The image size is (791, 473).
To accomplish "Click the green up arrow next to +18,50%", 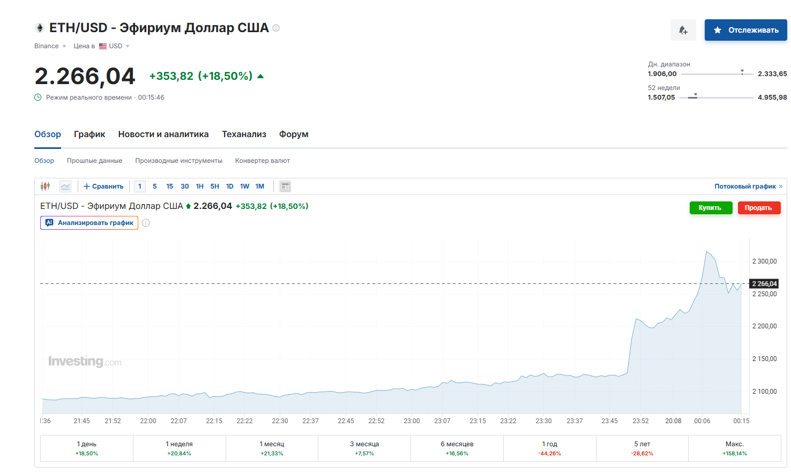I will [x=260, y=76].
